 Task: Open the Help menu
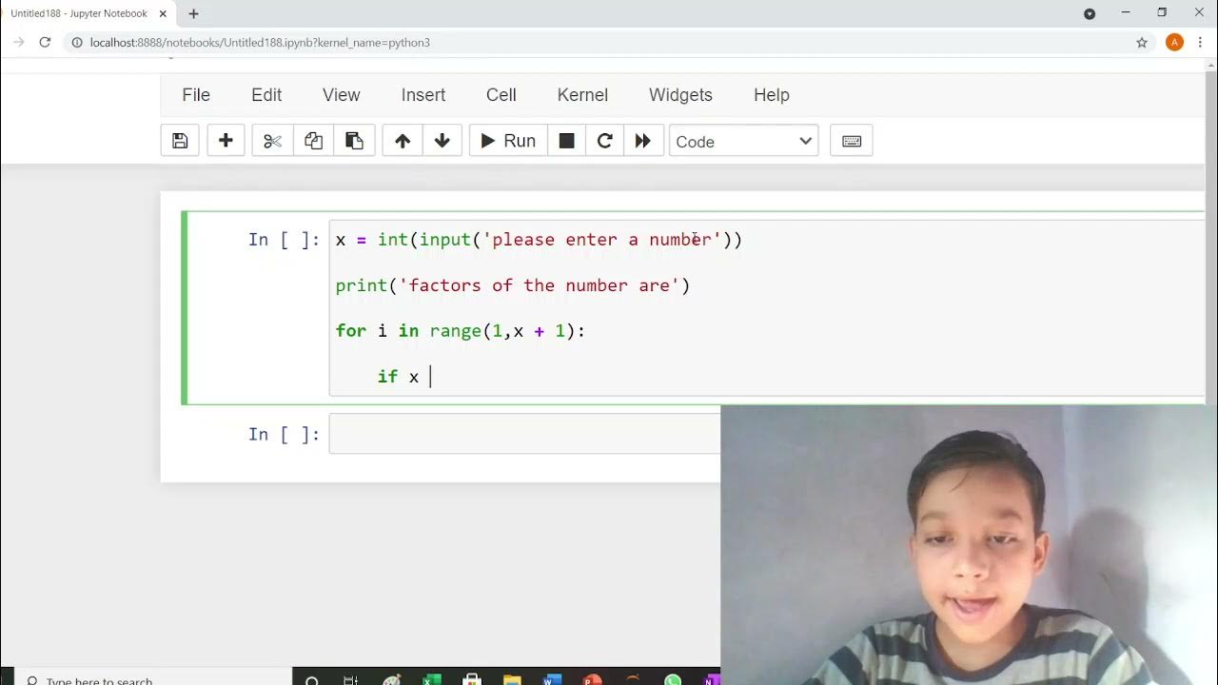772,95
